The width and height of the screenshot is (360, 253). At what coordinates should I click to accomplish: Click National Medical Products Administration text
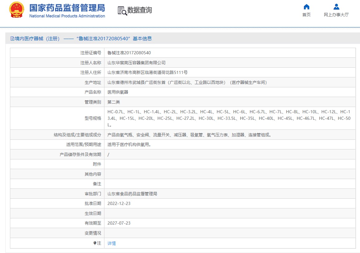coord(67,16)
